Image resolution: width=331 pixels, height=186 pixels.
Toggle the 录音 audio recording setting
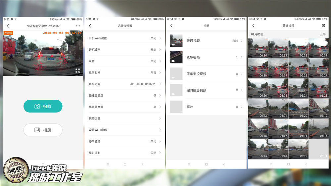point(124,61)
